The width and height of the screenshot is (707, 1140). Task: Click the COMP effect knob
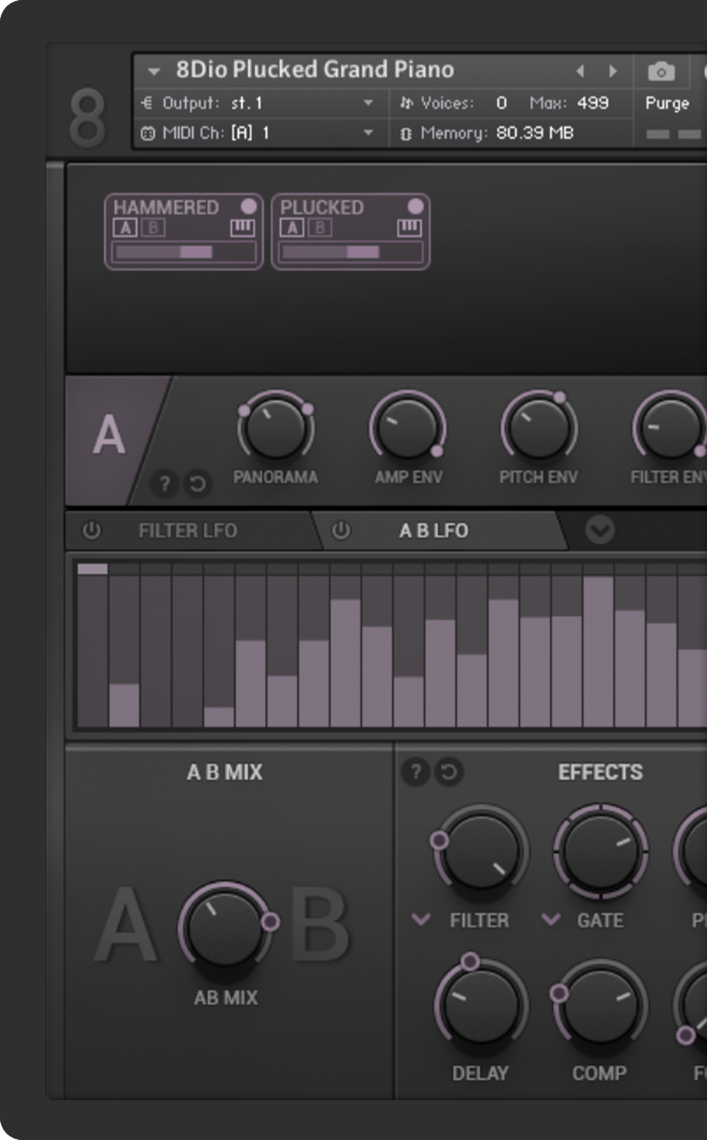(600, 1005)
